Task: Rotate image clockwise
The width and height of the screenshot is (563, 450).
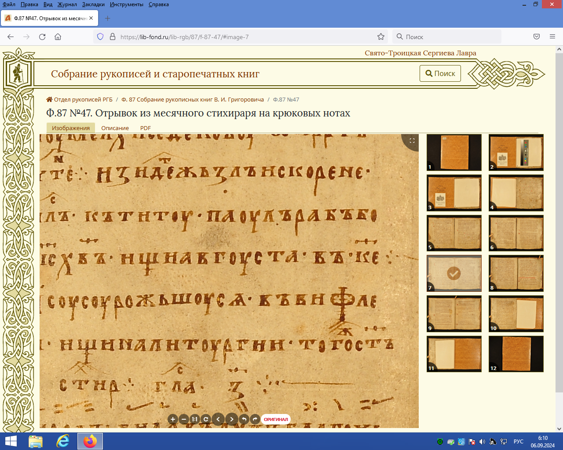Action: tap(255, 419)
